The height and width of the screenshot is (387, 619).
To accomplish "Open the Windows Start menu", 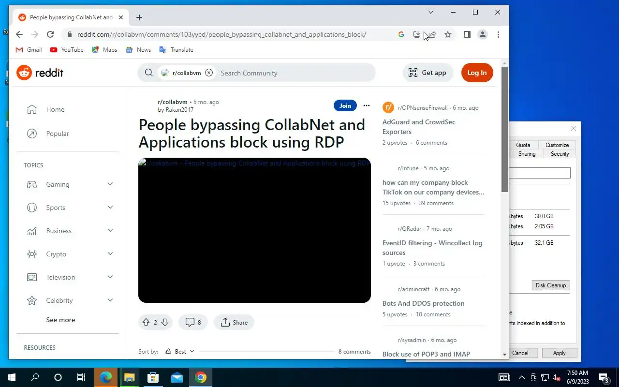I will (12, 377).
